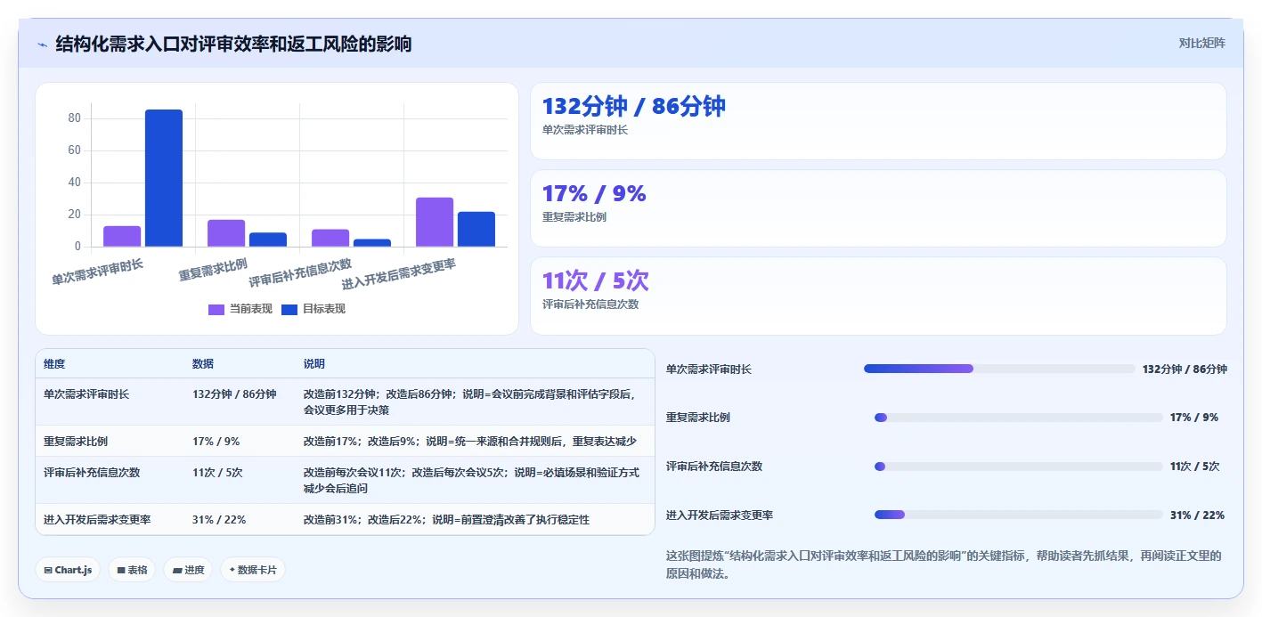
Task: Click the blue bar for 重复需求比例
Action: [x=268, y=239]
